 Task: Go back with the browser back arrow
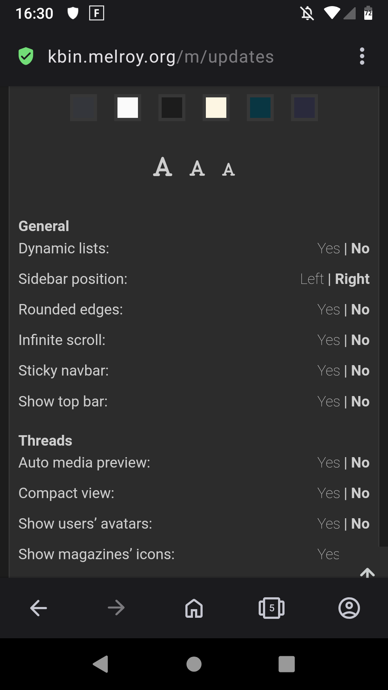coord(38,608)
